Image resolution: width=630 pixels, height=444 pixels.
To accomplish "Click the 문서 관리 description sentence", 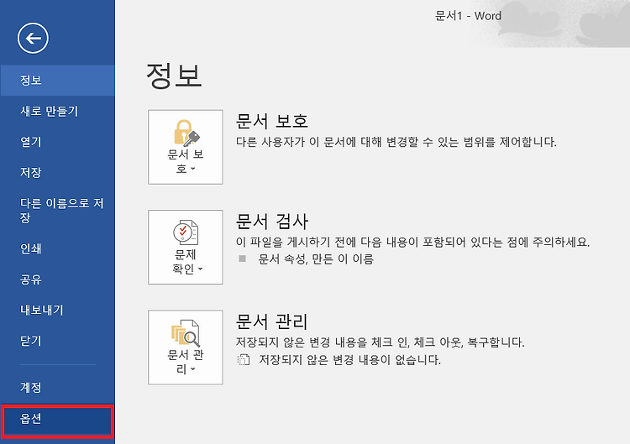I will click(x=380, y=342).
